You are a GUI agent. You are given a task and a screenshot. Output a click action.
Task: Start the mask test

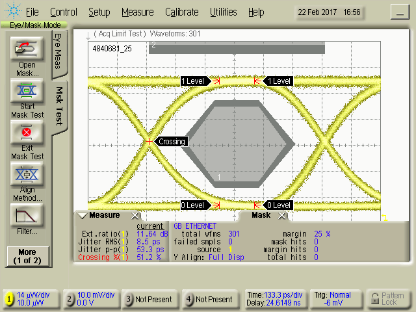click(27, 90)
